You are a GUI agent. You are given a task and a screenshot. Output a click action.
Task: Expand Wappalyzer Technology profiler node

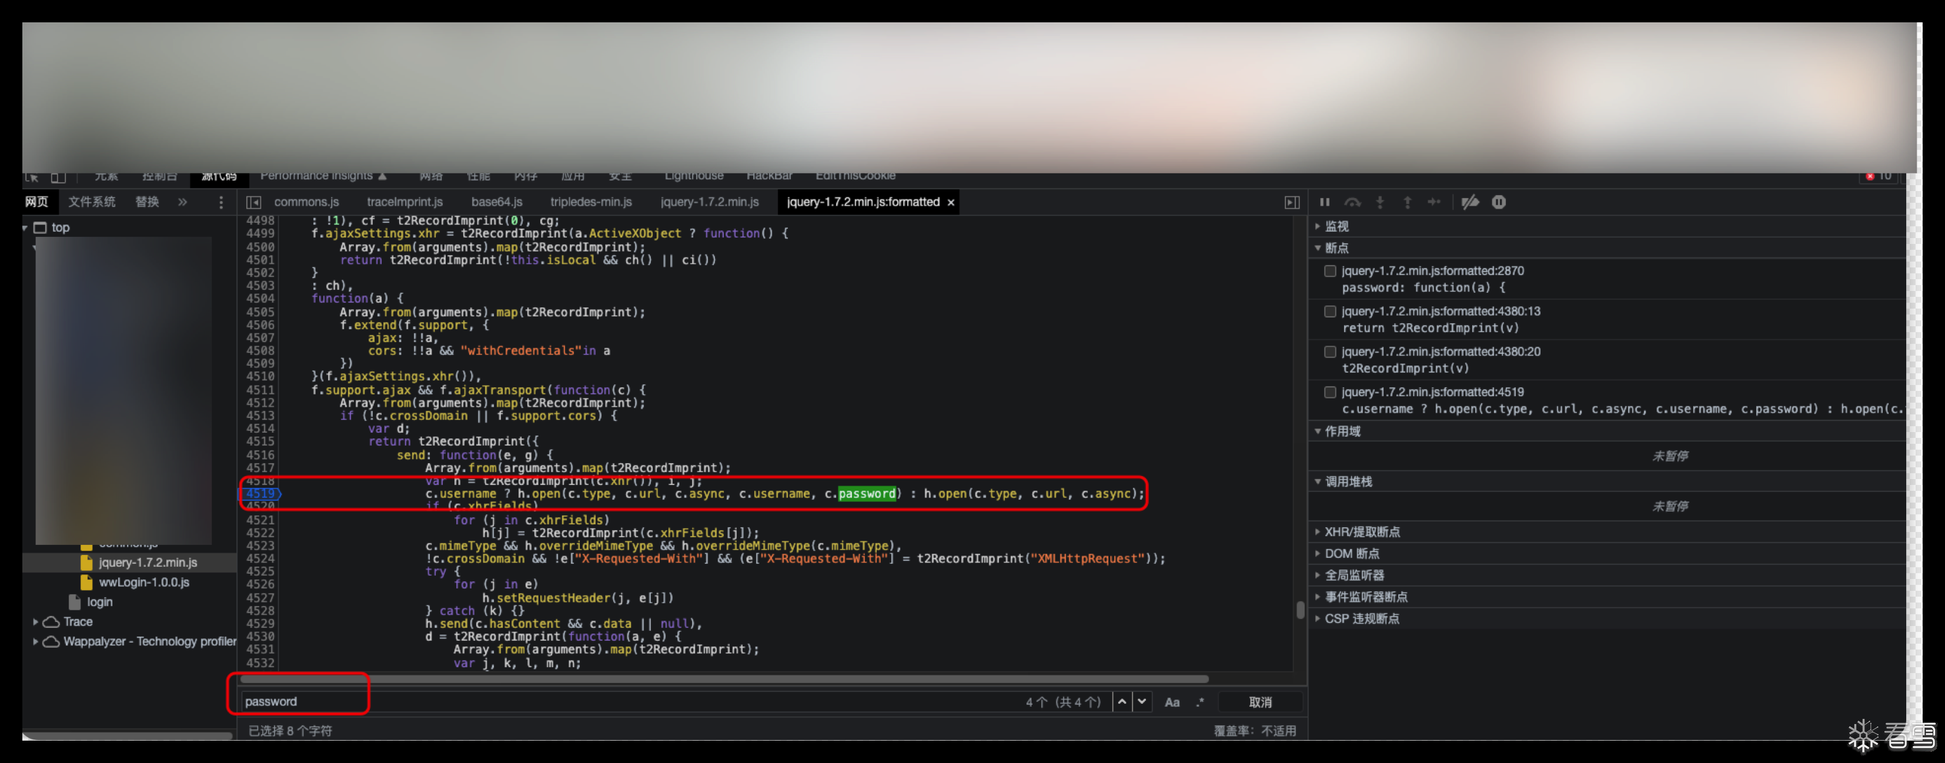(x=35, y=641)
